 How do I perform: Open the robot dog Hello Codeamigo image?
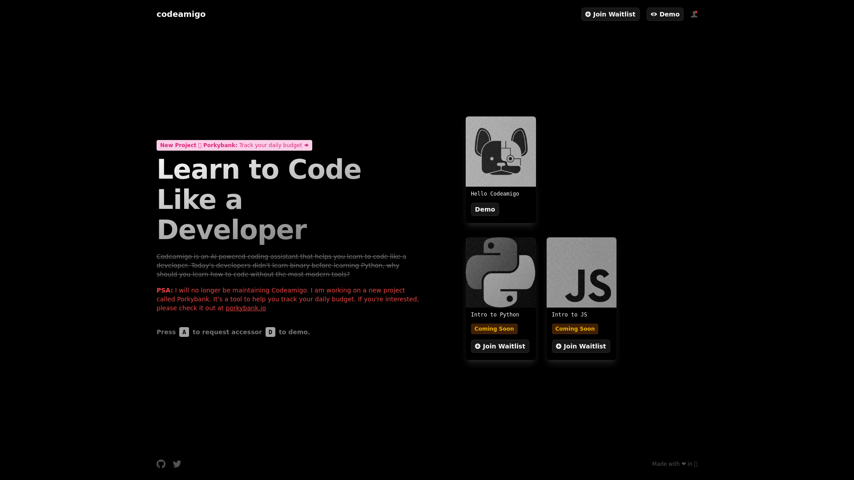(501, 152)
